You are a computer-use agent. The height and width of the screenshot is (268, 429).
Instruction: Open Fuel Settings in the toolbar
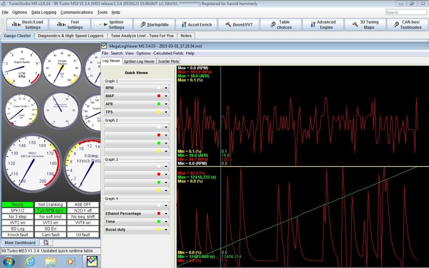click(x=70, y=25)
